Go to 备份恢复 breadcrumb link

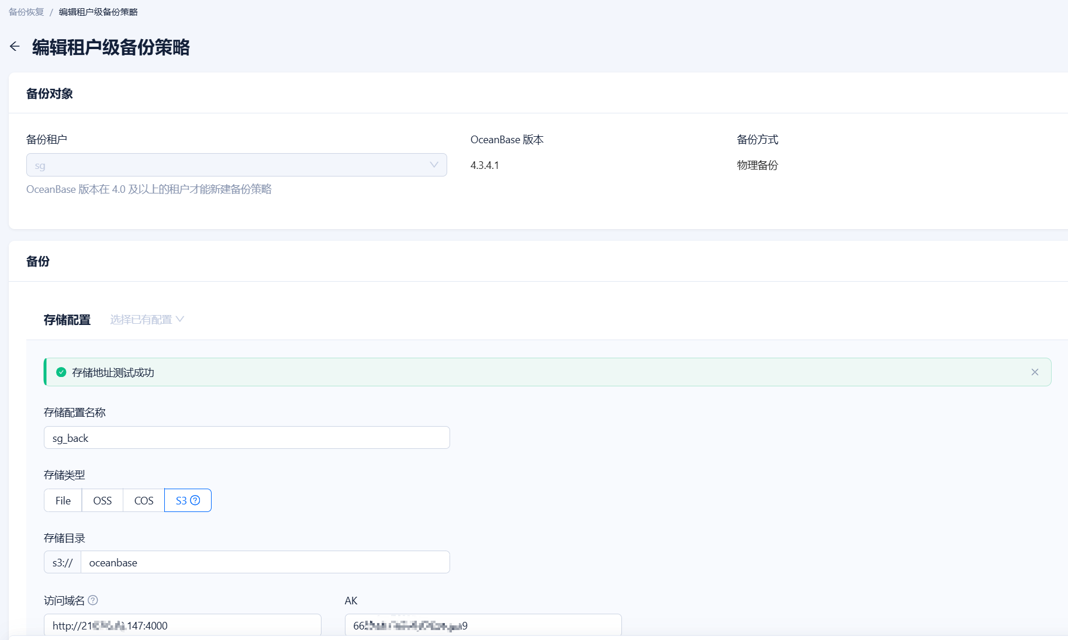pos(26,12)
